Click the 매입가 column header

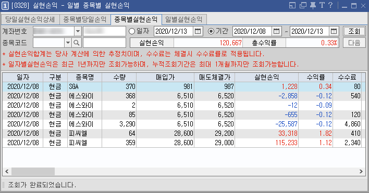click(165, 77)
